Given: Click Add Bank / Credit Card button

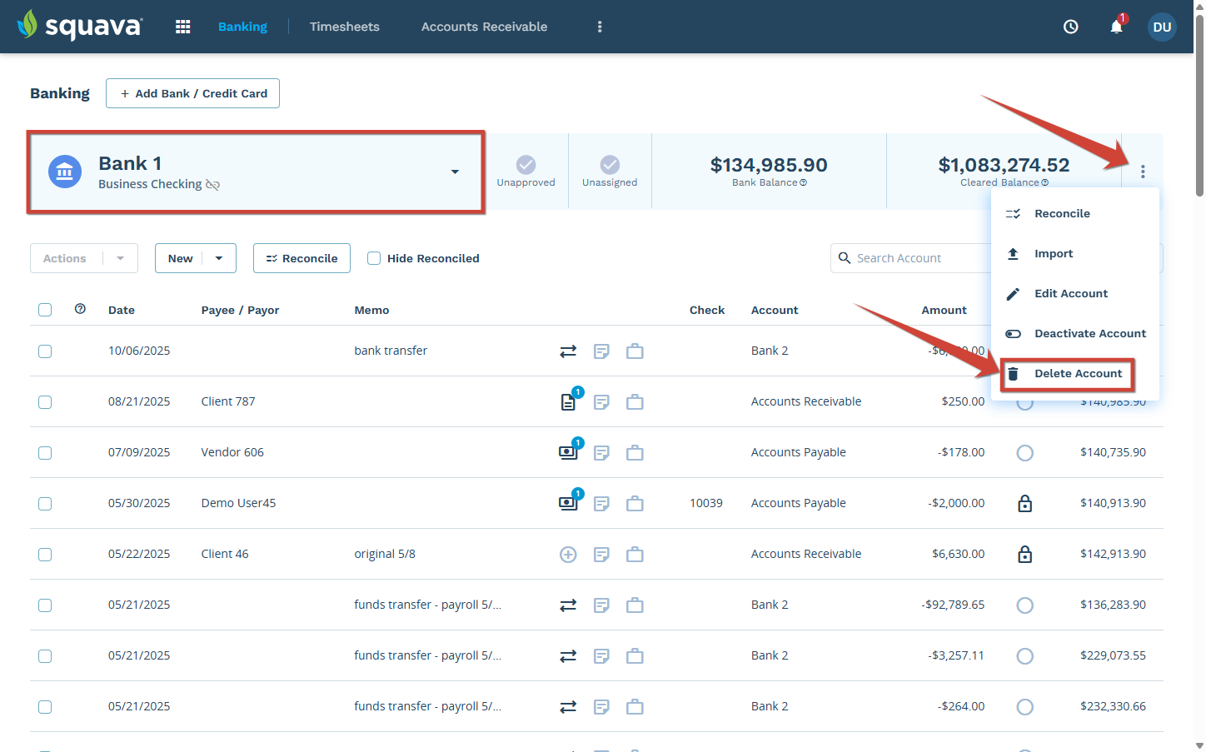Looking at the screenshot, I should 192,93.
